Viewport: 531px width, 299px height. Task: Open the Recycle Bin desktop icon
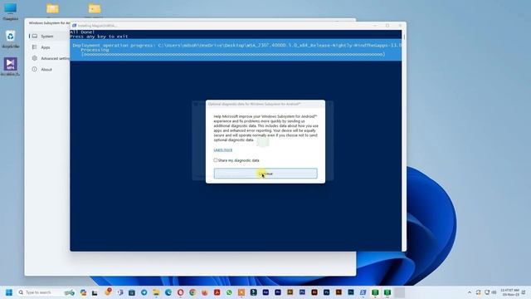point(11,39)
